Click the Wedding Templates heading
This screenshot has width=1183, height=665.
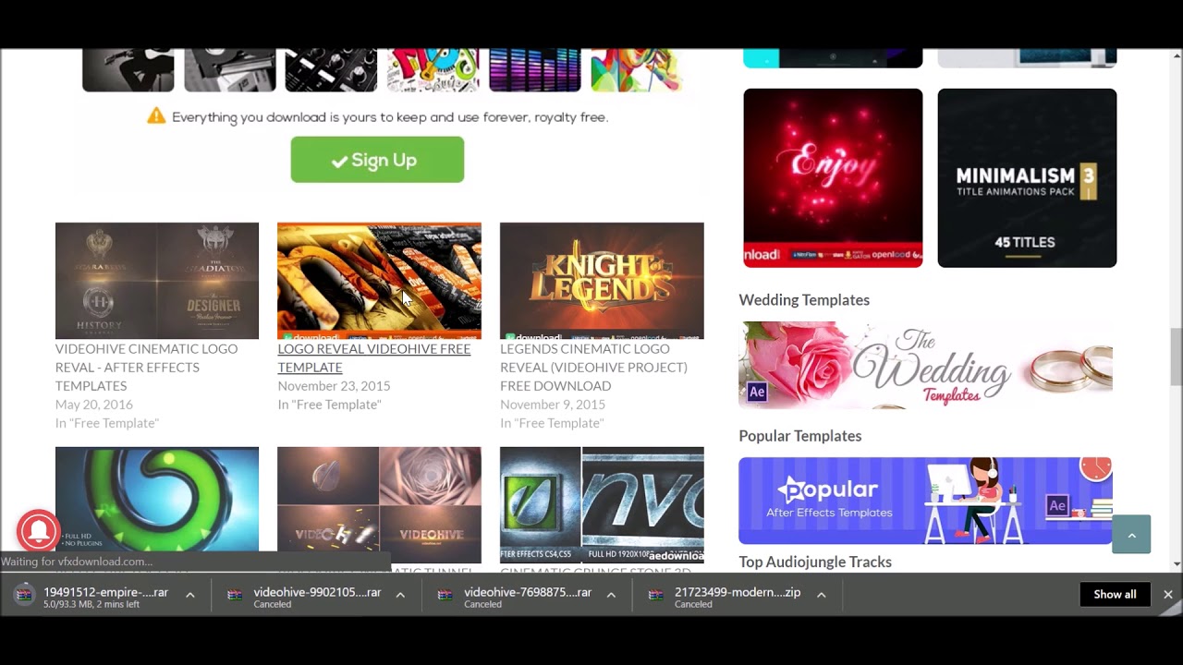coord(804,299)
